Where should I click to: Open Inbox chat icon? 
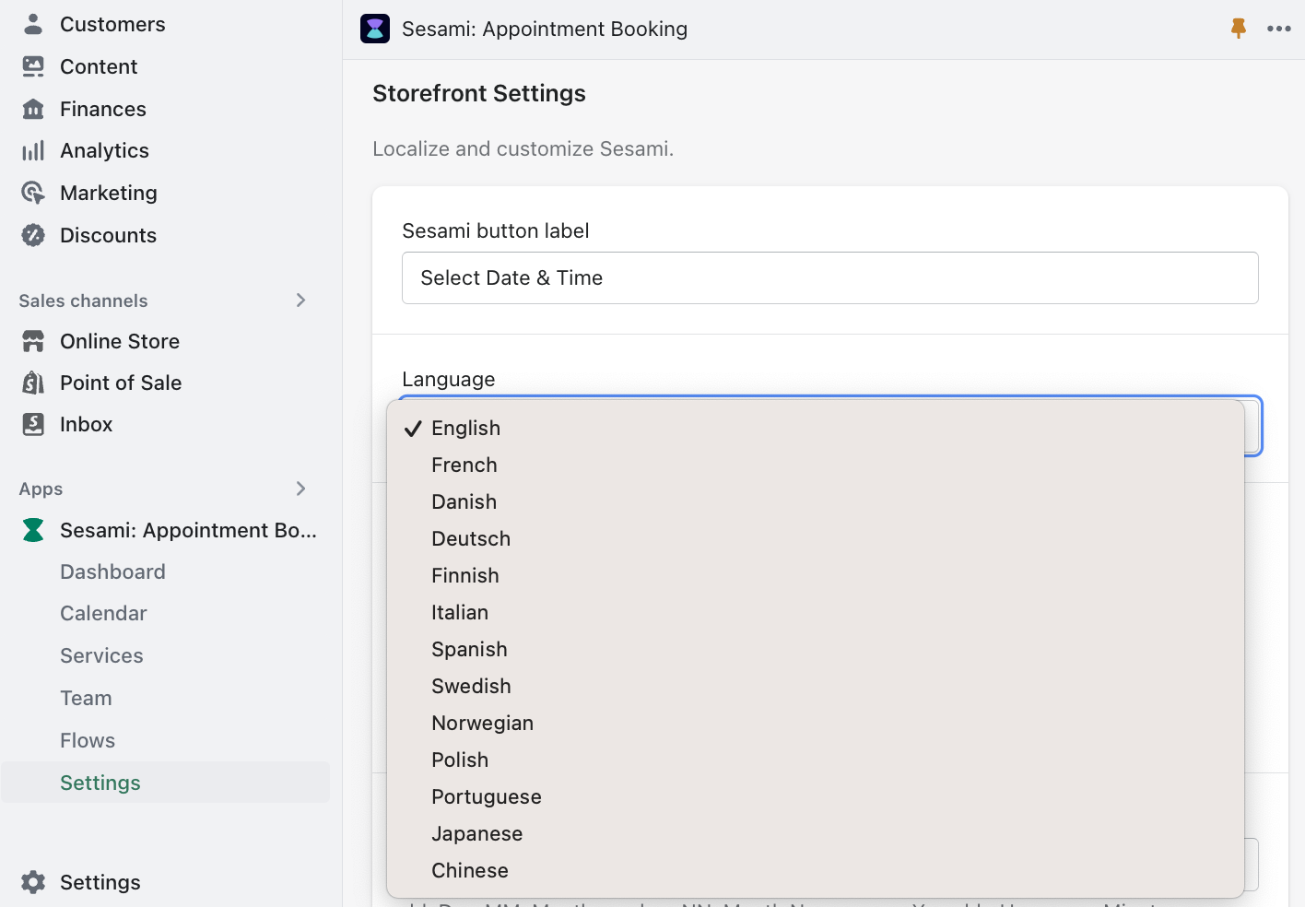click(32, 424)
